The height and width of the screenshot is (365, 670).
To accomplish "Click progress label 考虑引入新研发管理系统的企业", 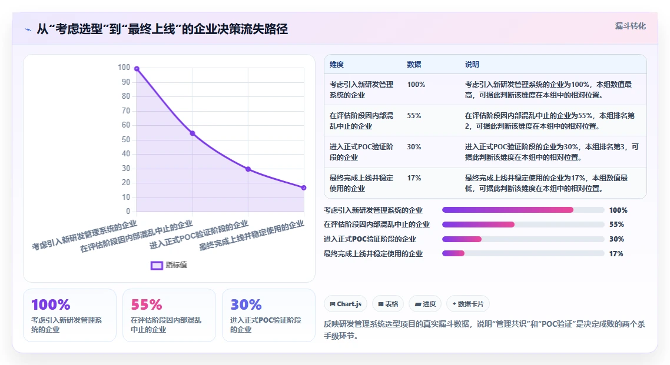I will [373, 210].
